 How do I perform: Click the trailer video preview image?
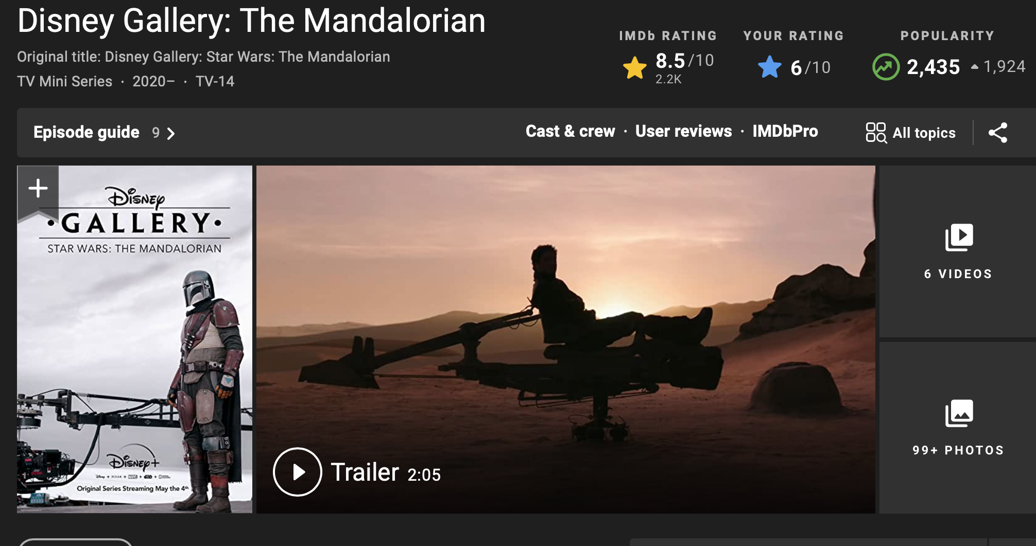565,339
